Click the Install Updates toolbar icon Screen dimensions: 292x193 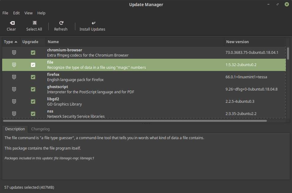pyautogui.click(x=93, y=23)
